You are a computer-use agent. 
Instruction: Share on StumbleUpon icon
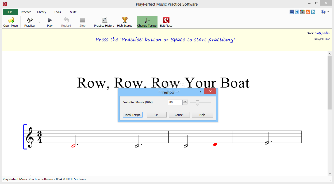point(308,12)
